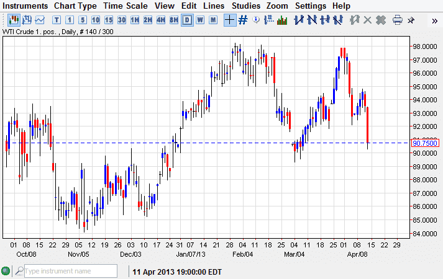
Task: Click the 11 Apr 2013 19:00:00 EDT timestamp
Action: (x=177, y=272)
